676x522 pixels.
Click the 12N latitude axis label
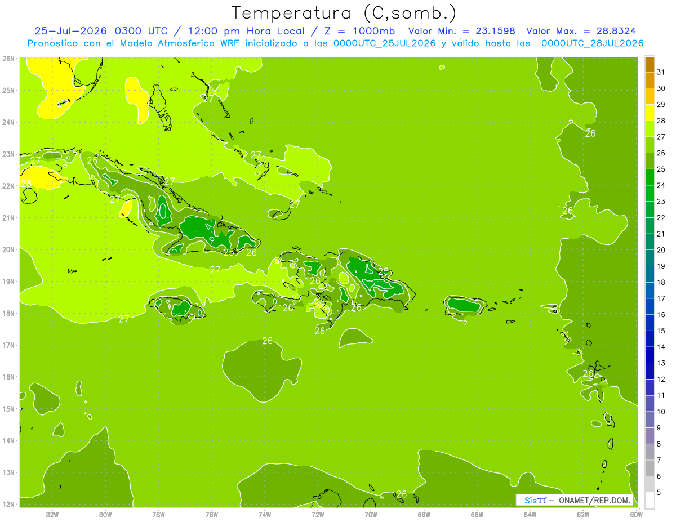click(x=8, y=504)
